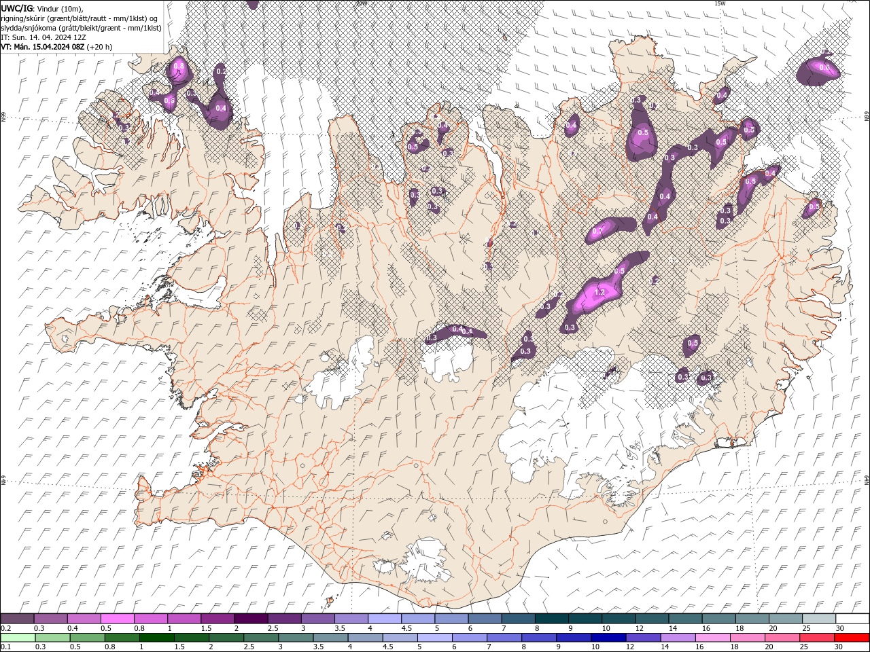
Task: Click the white 30 mm snow legend swatch
Action: pyautogui.click(x=852, y=619)
